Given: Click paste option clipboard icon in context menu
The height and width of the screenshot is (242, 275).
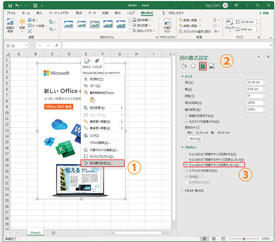Looking at the screenshot, I should pyautogui.click(x=92, y=100).
